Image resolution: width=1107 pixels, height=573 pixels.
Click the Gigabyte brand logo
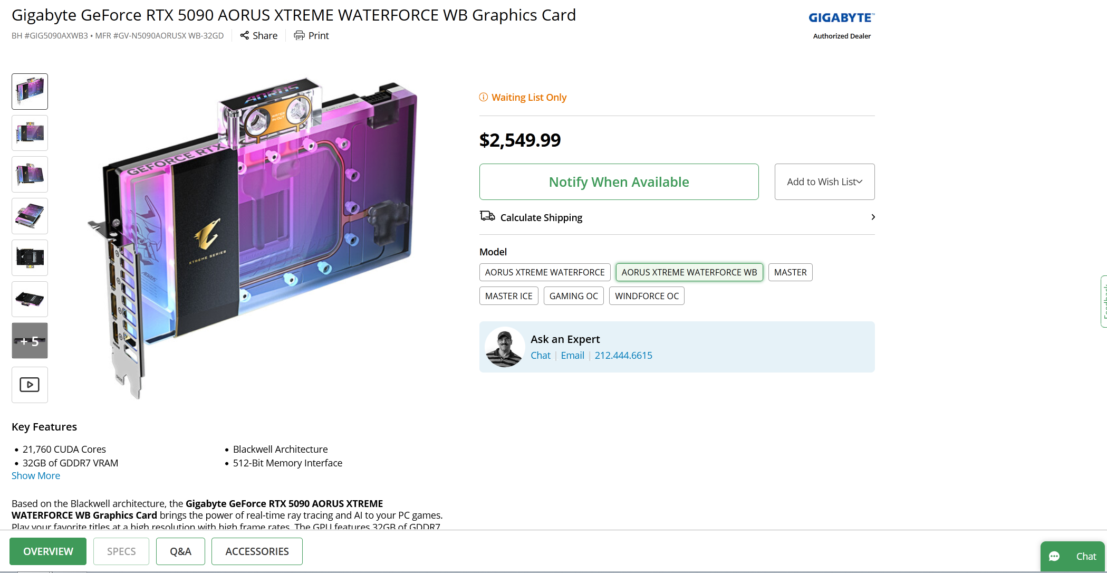(841, 18)
